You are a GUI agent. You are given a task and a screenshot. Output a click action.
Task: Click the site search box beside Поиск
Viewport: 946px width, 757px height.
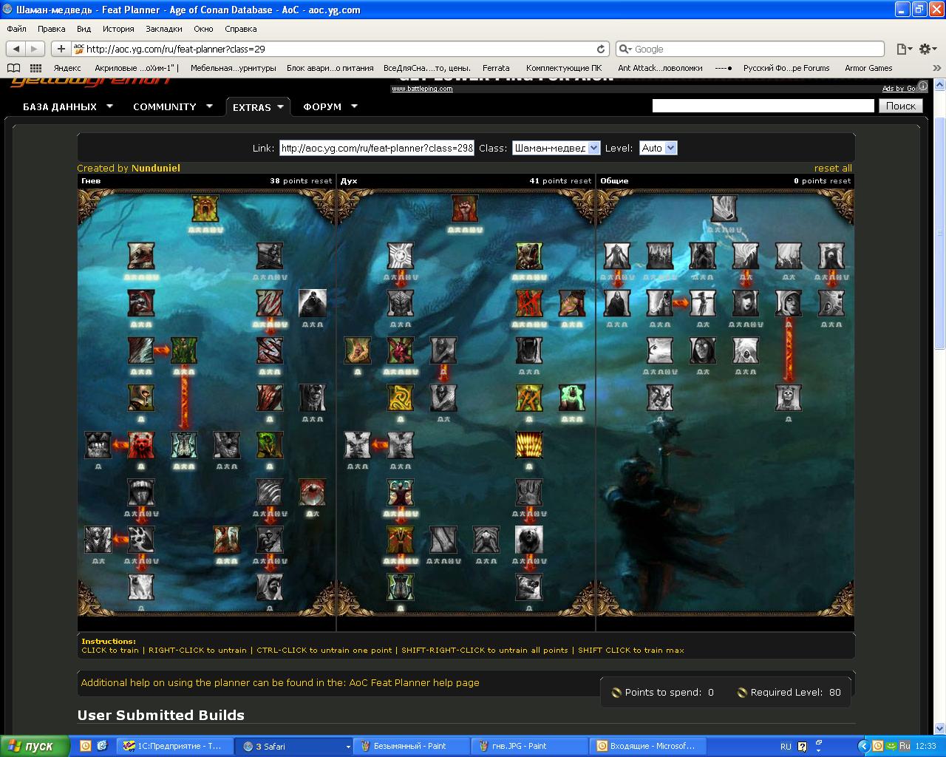point(763,106)
